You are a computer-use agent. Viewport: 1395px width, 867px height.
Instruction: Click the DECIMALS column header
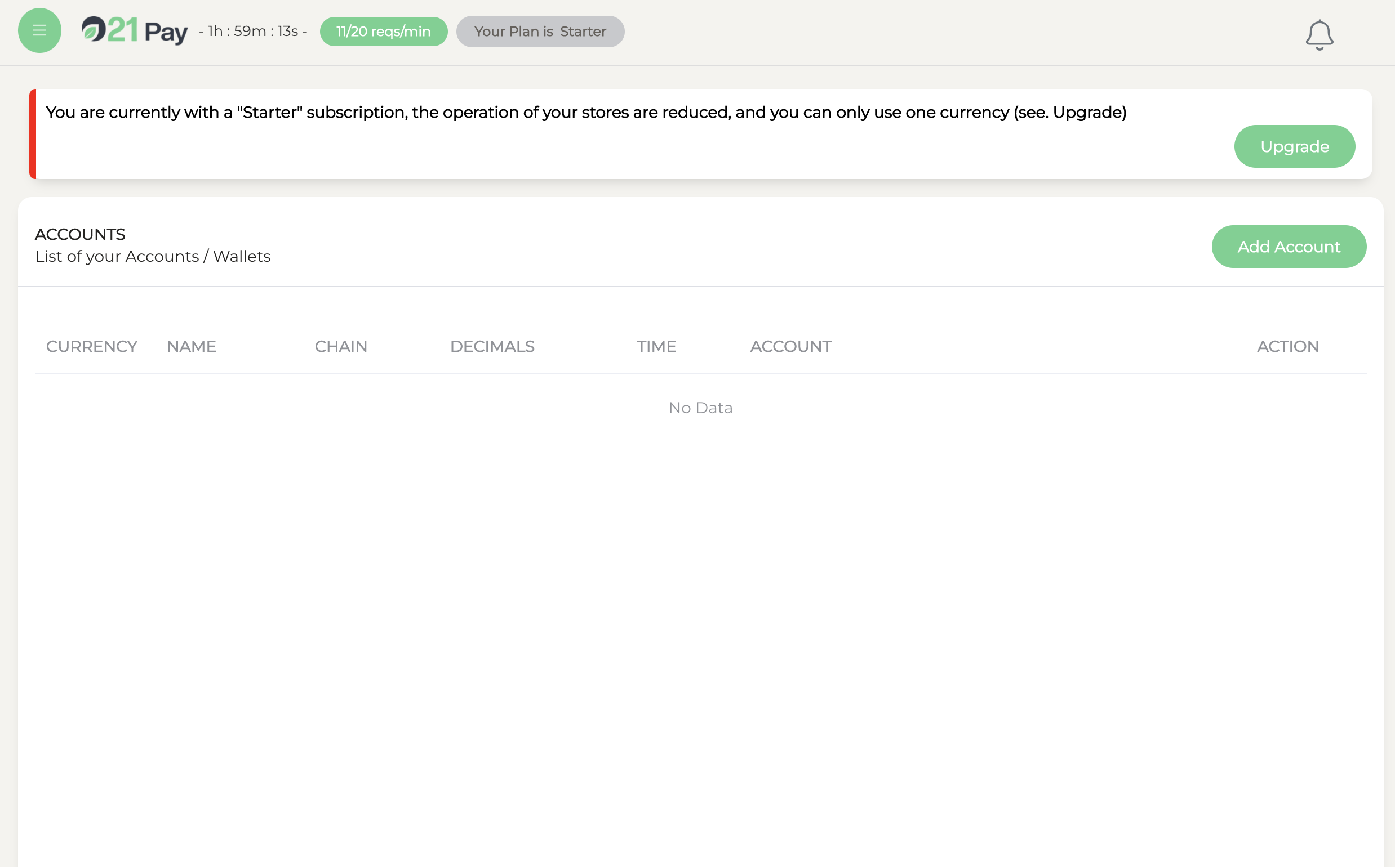click(492, 346)
